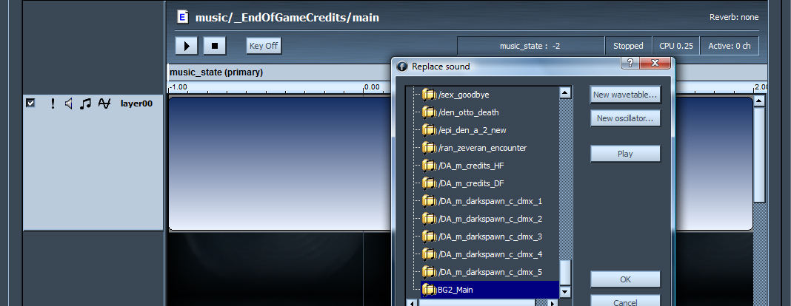Uncheck the layer00 enable checkbox
Screen dimensions: 791x306
pos(30,103)
